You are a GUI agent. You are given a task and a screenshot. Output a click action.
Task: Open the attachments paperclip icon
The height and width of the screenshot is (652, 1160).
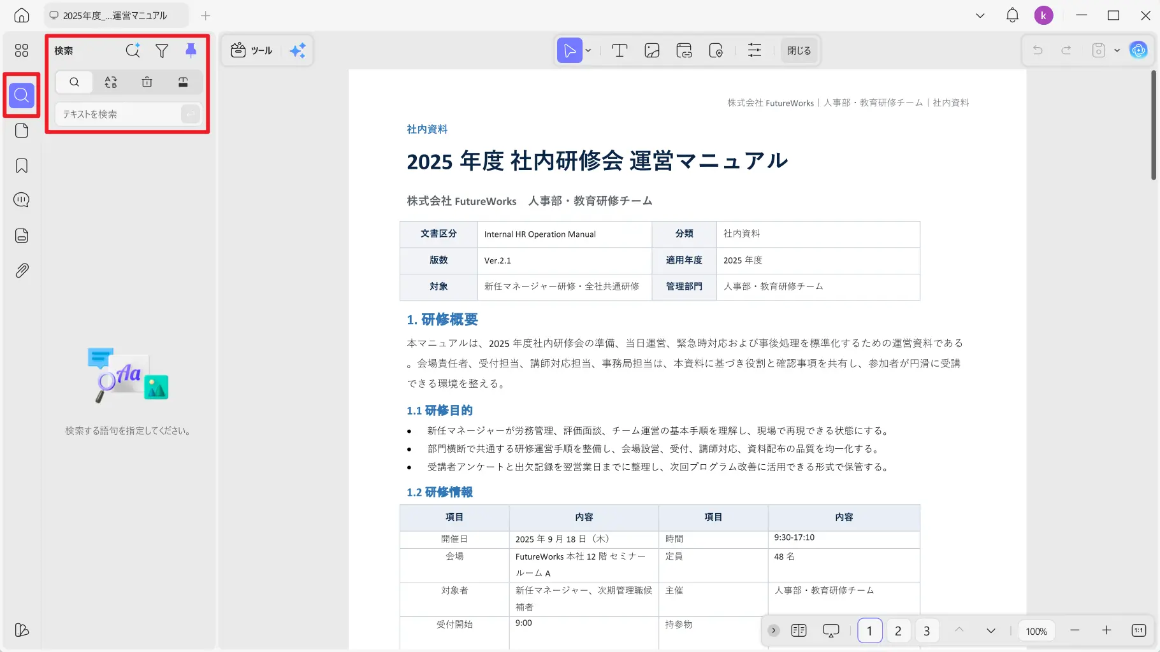tap(22, 271)
